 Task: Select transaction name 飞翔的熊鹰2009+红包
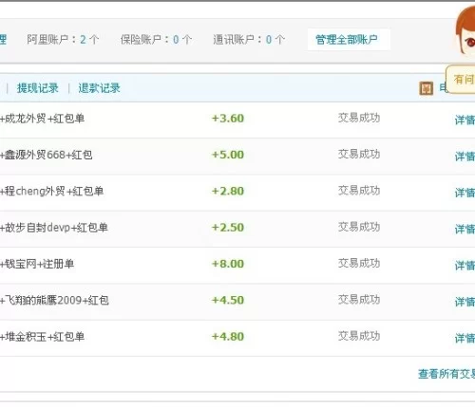point(54,301)
